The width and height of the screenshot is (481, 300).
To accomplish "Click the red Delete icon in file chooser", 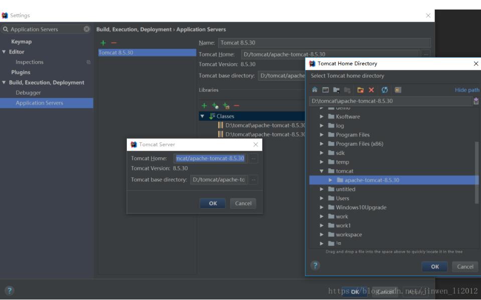I will [x=372, y=90].
